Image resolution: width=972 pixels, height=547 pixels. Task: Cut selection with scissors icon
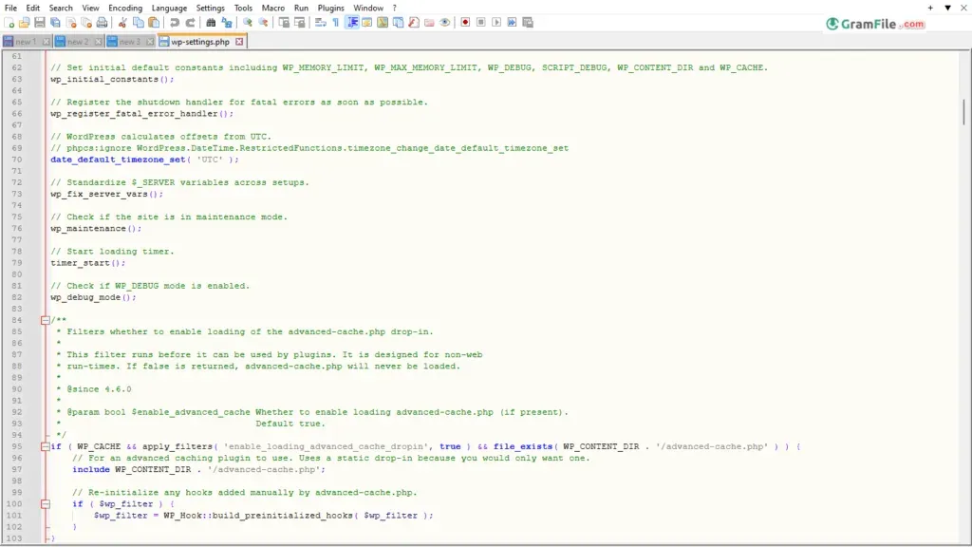tap(122, 23)
